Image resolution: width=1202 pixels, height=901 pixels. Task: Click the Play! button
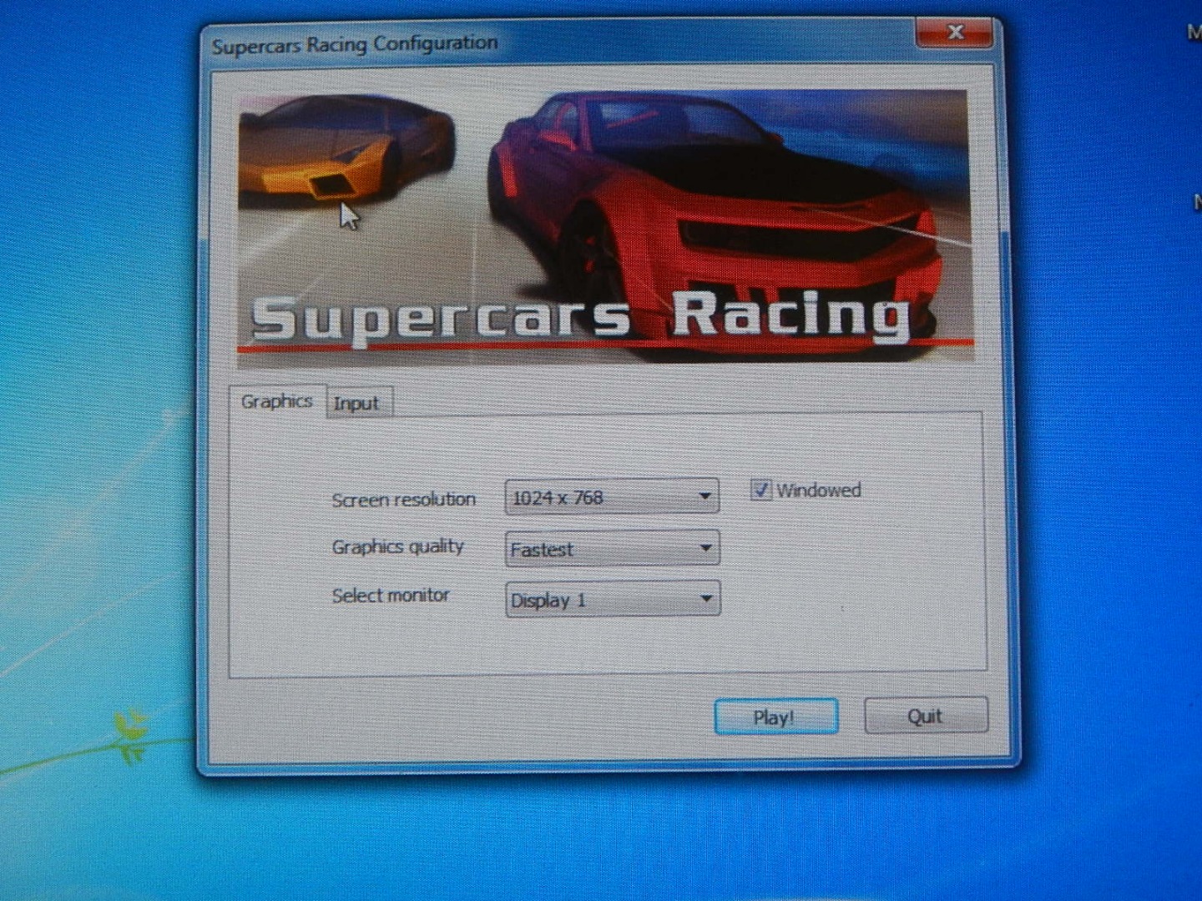[775, 717]
